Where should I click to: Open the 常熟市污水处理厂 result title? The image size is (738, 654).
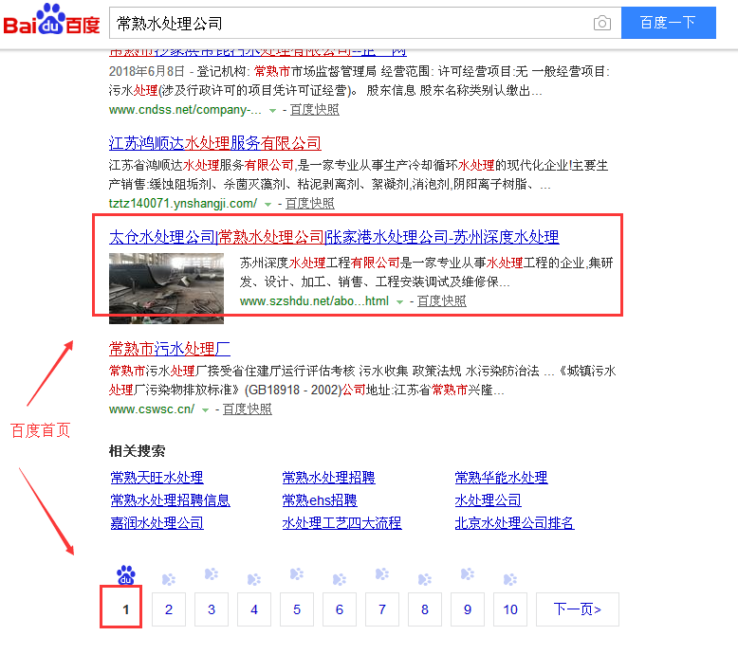(170, 348)
